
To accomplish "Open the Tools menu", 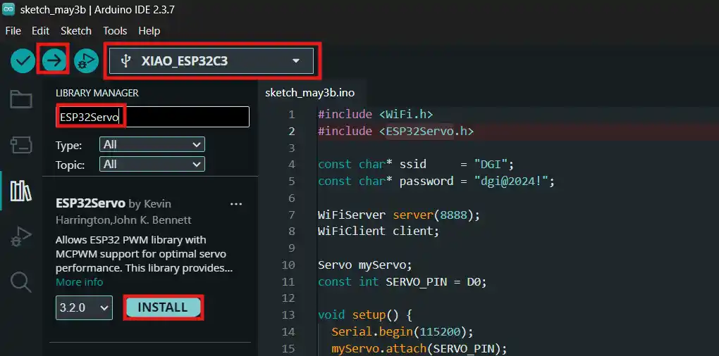I will (115, 31).
